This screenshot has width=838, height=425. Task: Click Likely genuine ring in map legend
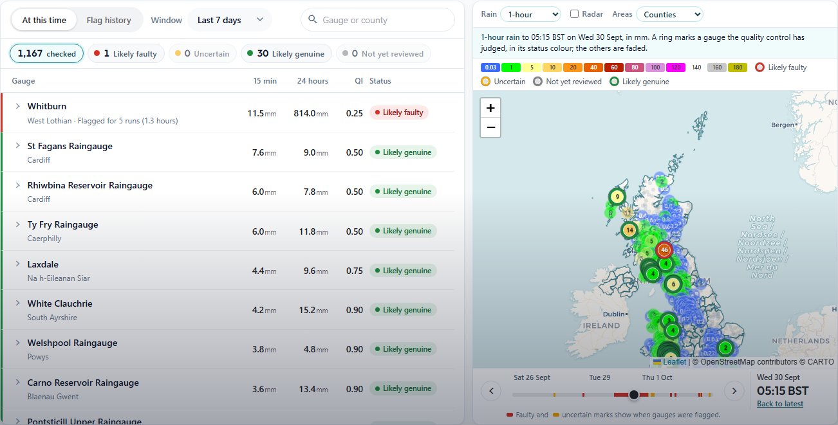click(x=615, y=82)
